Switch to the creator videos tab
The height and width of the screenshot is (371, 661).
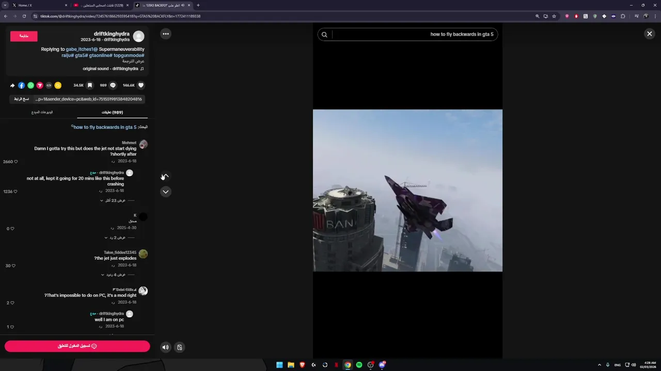(42, 112)
